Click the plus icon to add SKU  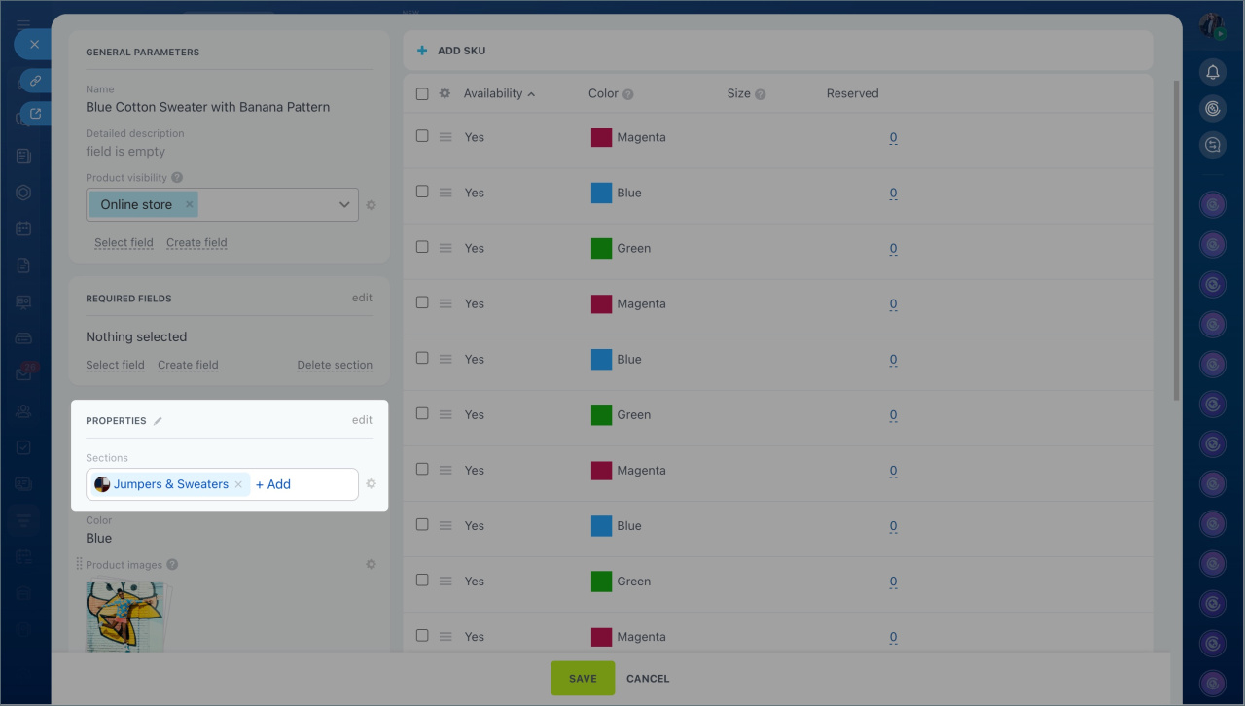point(422,51)
